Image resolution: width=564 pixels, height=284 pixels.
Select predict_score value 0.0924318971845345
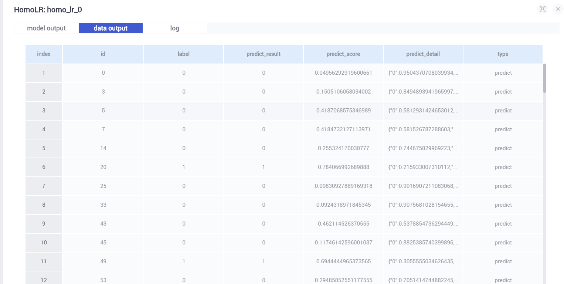click(343, 205)
